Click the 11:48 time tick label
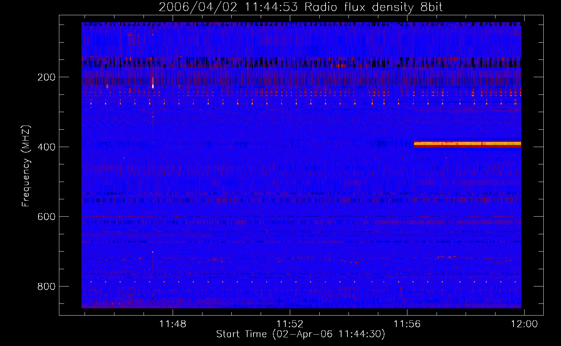Viewport: 561px width, 346px height. point(172,324)
